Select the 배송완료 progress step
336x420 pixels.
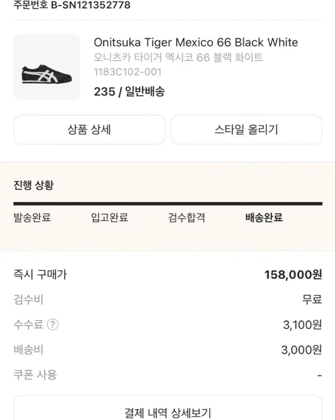pos(264,218)
